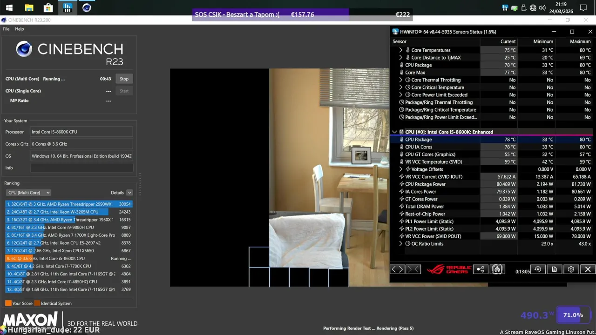
Task: Open the File menu in Cinebench
Action: 6,29
